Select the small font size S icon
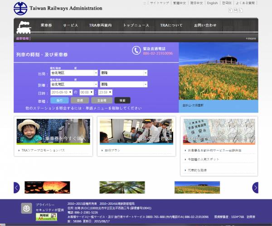Image resolution: width=272 pixels, height=226 pixels. pos(230,10)
